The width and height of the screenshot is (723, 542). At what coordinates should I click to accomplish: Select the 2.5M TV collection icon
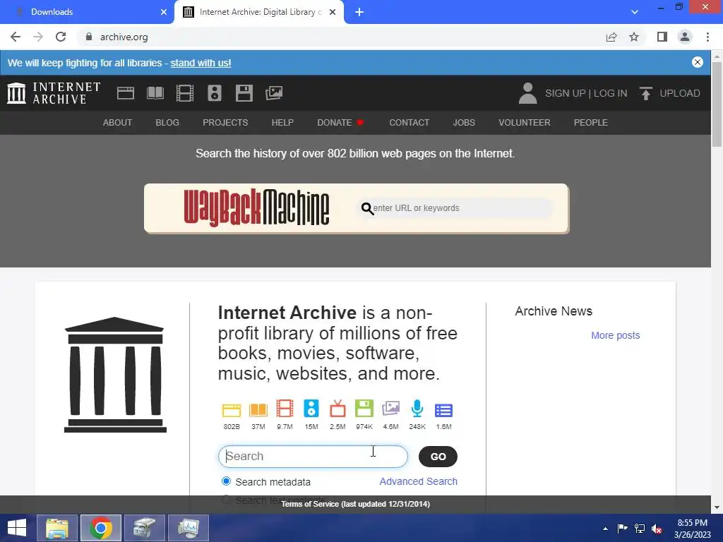point(337,409)
